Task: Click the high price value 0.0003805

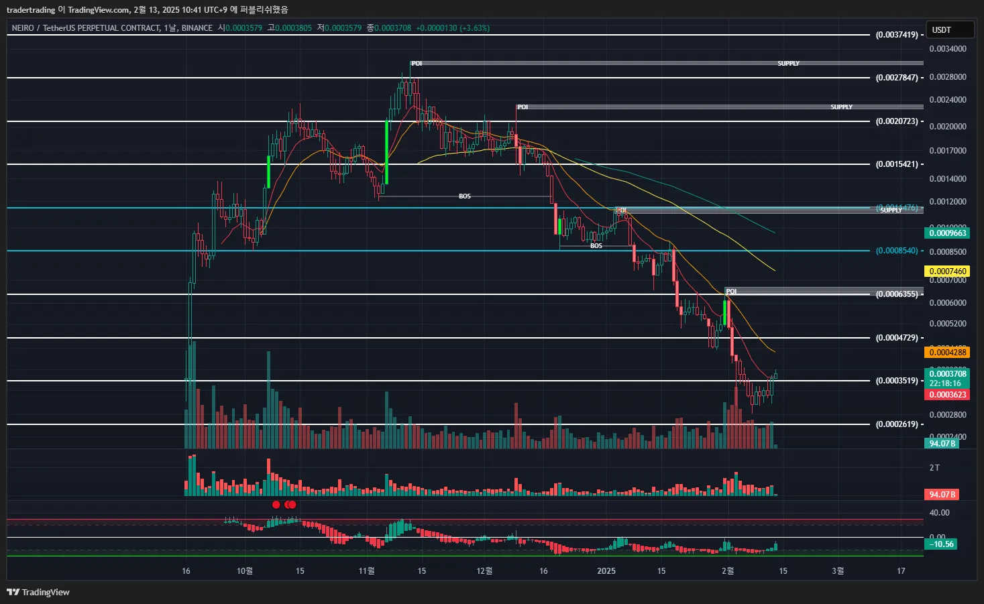Action: 293,28
